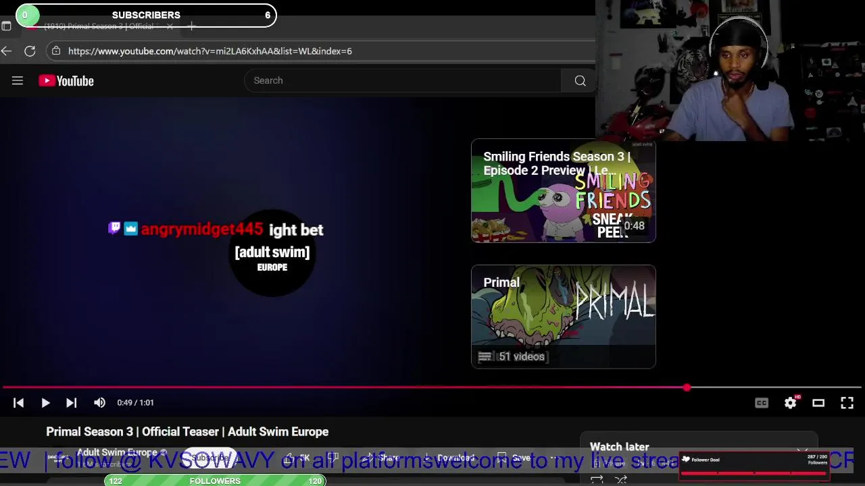Play the paused video
The width and height of the screenshot is (865, 486).
45,403
